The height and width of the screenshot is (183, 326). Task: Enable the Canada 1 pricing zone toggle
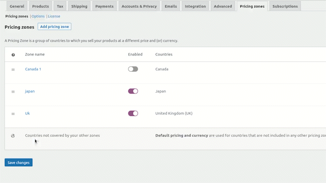pos(133,69)
